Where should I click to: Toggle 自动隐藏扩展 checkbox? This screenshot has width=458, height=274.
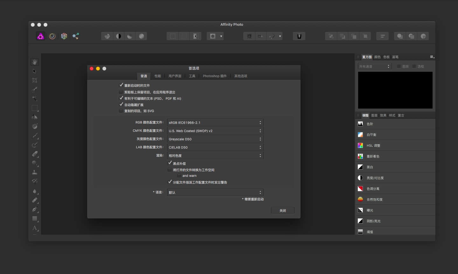[x=121, y=104]
